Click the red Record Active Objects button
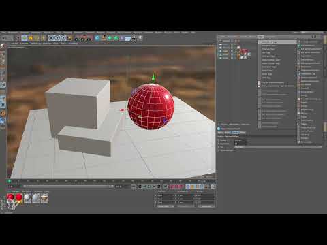327x245 pixels. (172, 186)
